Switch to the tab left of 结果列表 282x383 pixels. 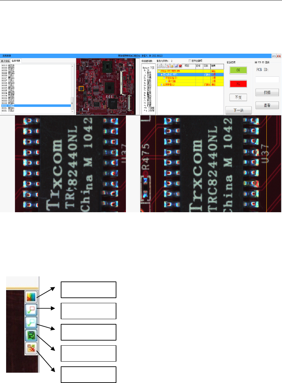(x=5, y=61)
